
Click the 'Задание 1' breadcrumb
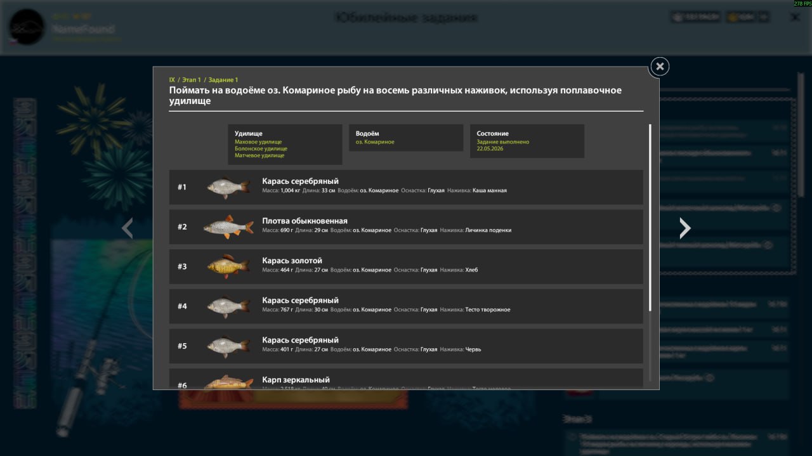(x=223, y=80)
